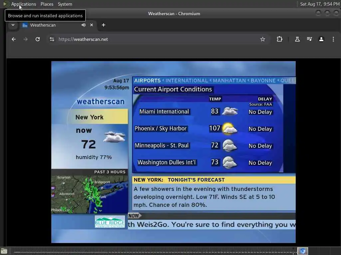This screenshot has width=341, height=255.
Task: Click the TONIGHT'S FORECAST header
Action: pos(196,180)
